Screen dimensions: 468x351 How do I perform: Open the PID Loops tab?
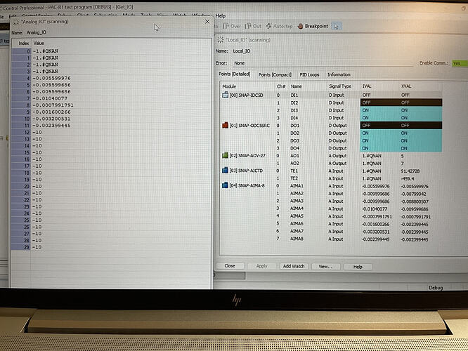point(309,74)
